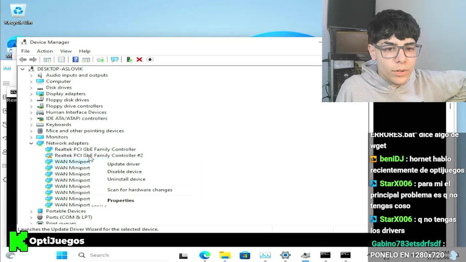The height and width of the screenshot is (262, 466).
Task: Expand Audio inputs and outputs
Action: [31, 75]
